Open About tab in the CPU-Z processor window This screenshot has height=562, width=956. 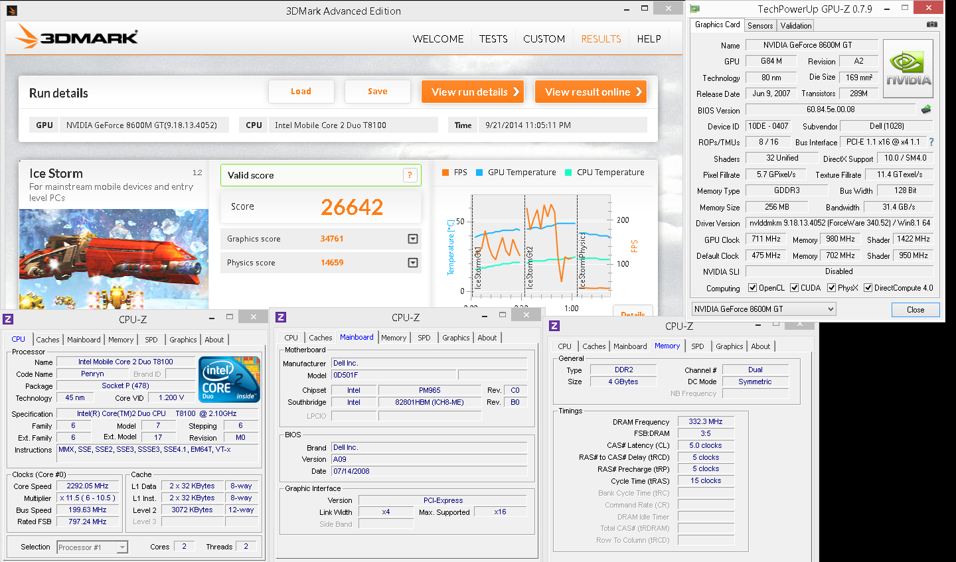tap(214, 340)
